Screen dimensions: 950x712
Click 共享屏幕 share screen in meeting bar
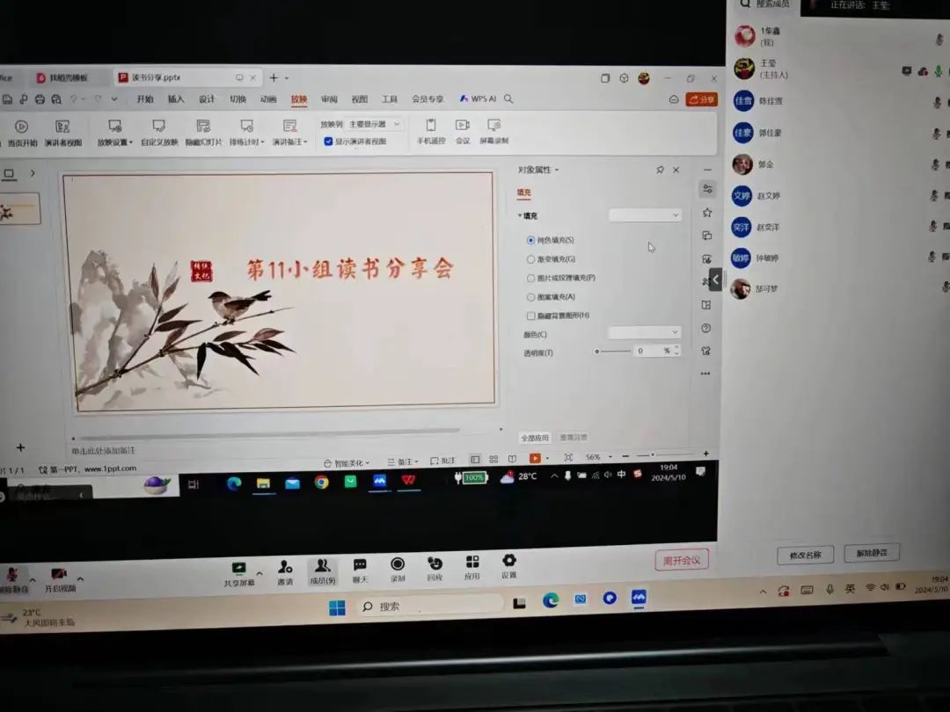pos(238,568)
